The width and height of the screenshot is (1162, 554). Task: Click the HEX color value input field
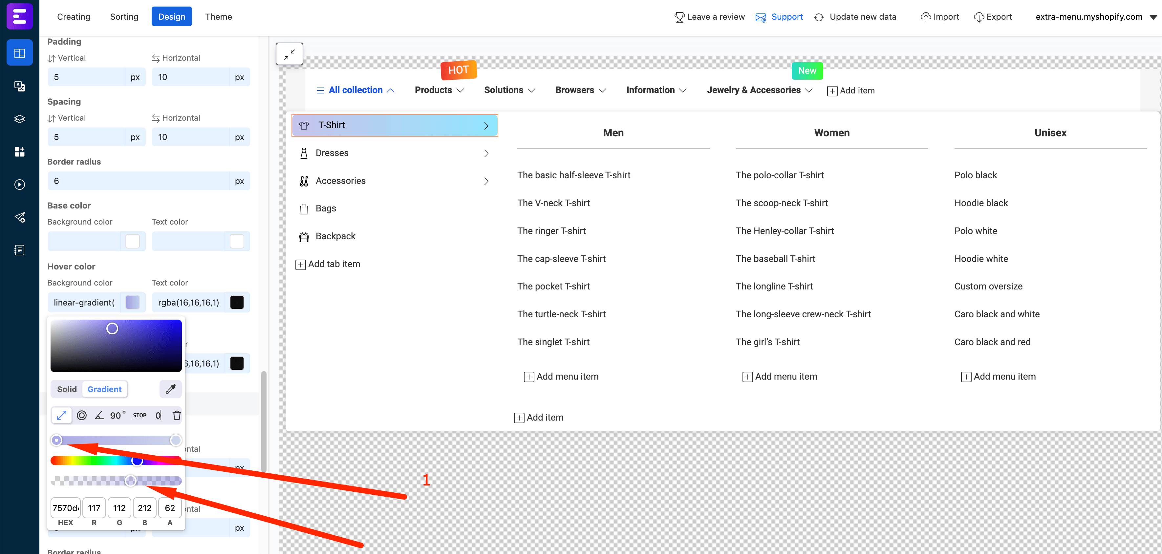click(65, 507)
